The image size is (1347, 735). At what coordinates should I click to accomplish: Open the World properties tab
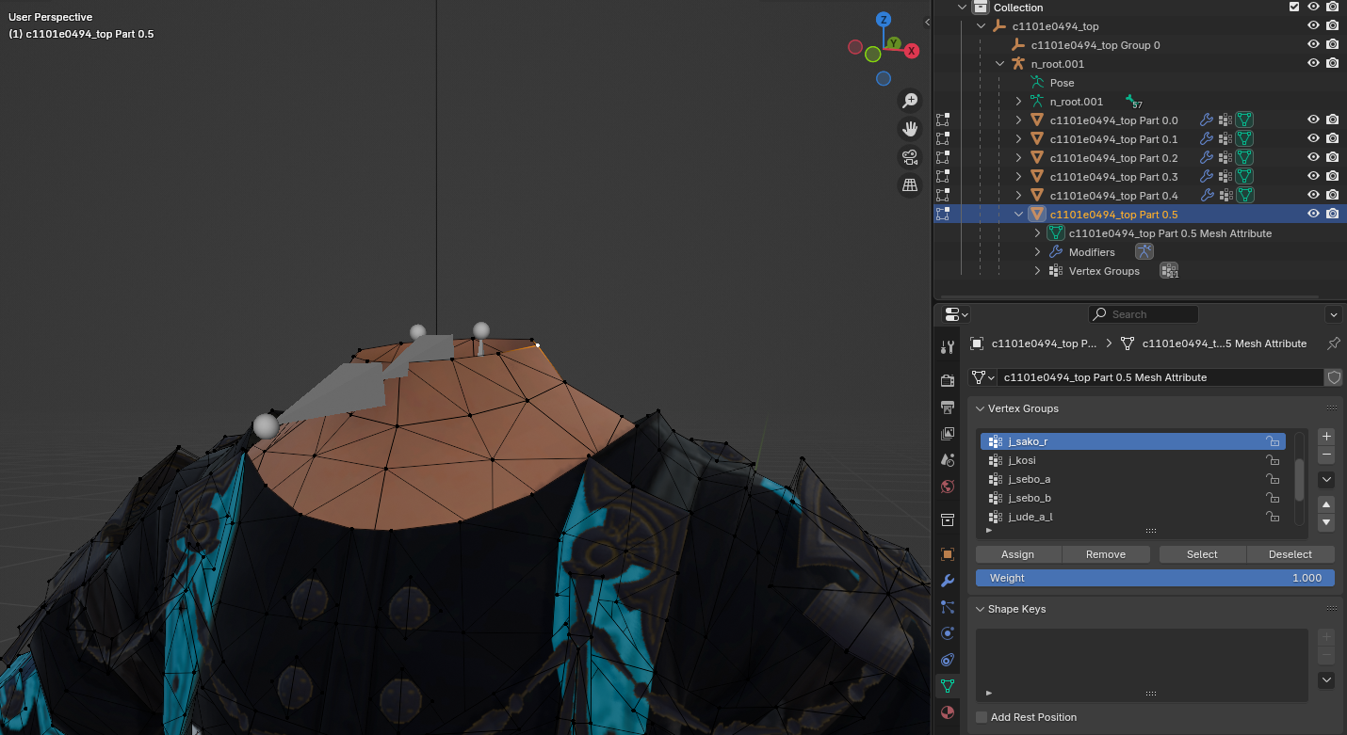coord(948,487)
